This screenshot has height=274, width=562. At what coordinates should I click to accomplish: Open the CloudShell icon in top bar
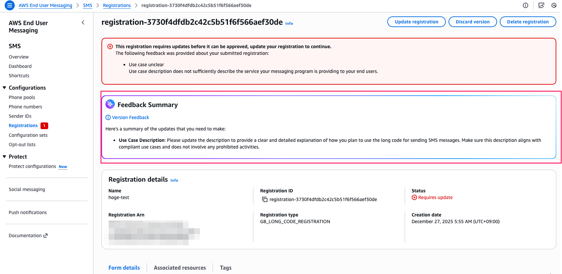541,5
